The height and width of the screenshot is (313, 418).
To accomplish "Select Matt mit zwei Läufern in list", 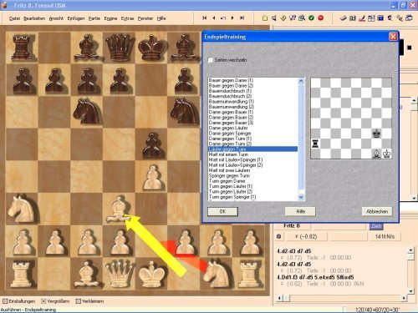I will pos(229,170).
